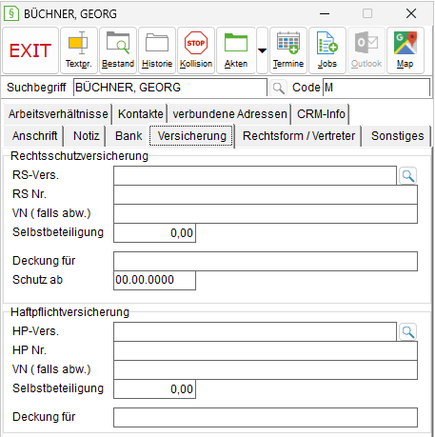Click the RS Nr. input field

tap(266, 194)
